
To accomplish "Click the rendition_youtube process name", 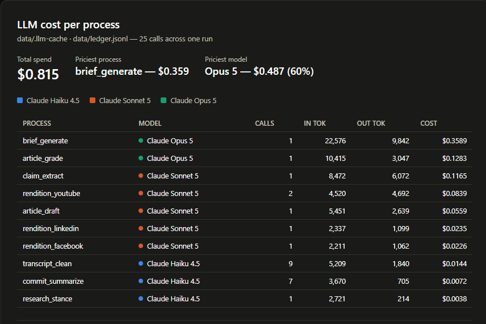I will coord(52,194).
